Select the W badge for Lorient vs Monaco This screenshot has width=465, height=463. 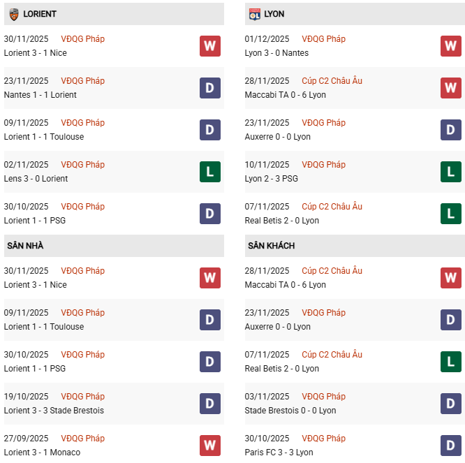(209, 446)
